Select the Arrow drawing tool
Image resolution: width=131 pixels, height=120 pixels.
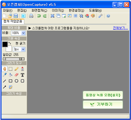[4, 87]
